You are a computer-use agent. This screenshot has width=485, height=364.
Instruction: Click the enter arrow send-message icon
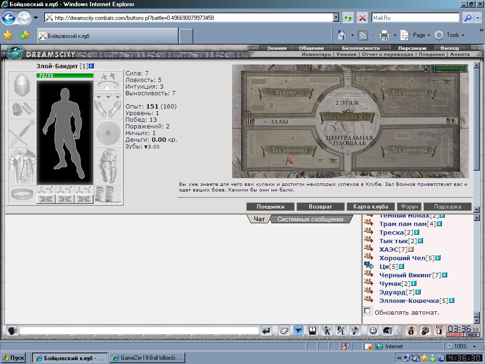pos(266,331)
